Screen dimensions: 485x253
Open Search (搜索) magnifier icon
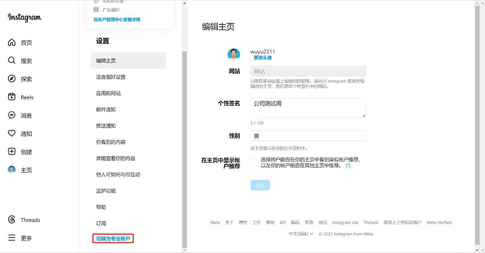(x=12, y=60)
